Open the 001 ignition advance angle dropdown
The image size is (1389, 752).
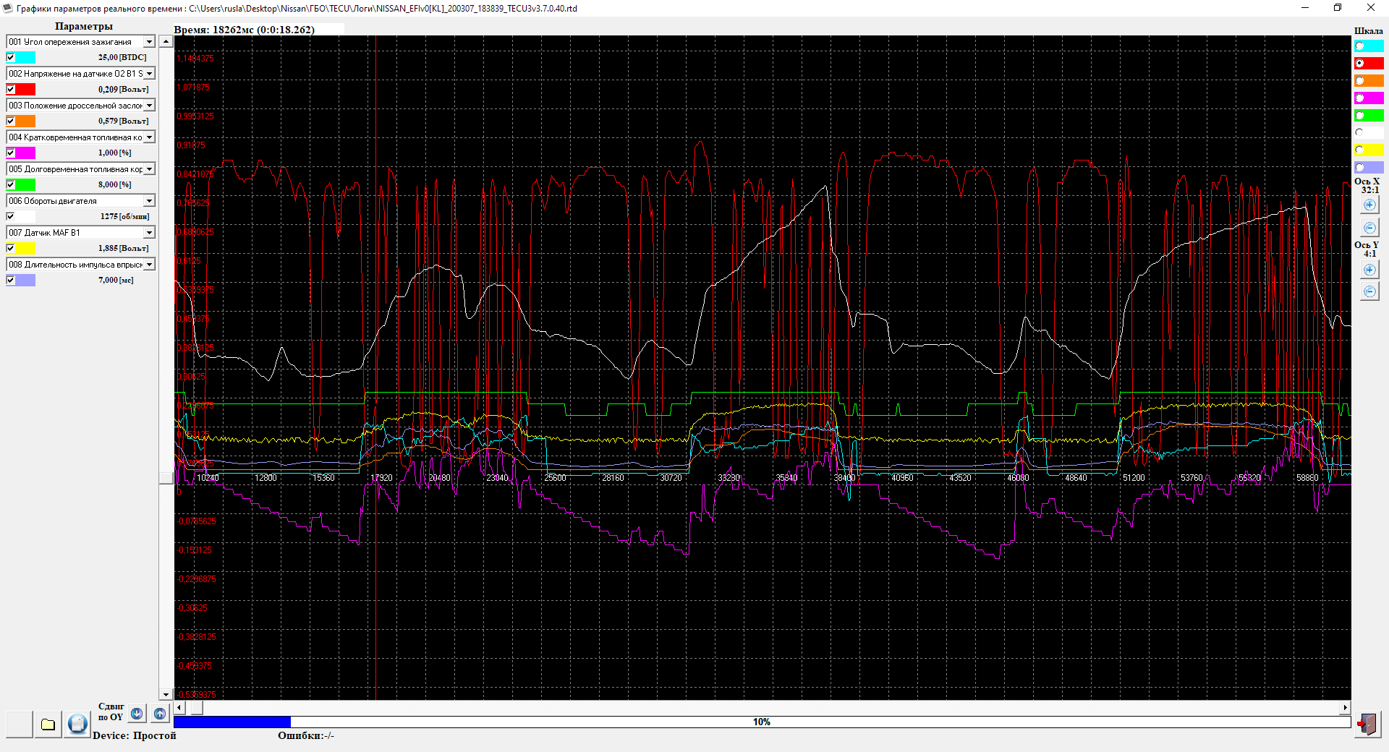click(149, 42)
